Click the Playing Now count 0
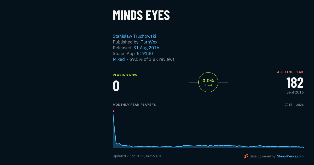The height and width of the screenshot is (165, 314). pos(116,86)
